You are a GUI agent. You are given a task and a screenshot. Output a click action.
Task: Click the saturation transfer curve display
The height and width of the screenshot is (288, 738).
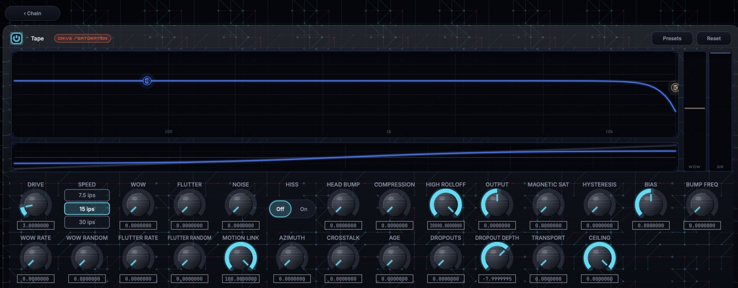pyautogui.click(x=345, y=157)
